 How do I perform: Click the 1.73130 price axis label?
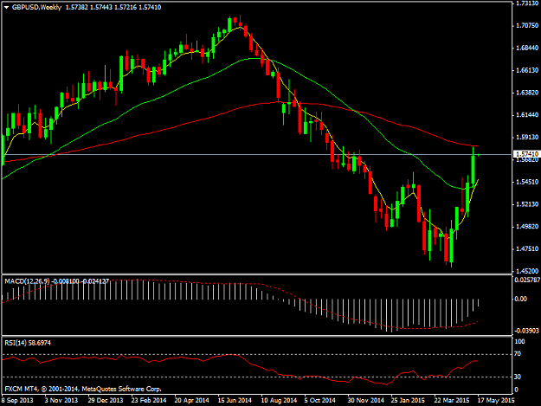pyautogui.click(x=527, y=3)
